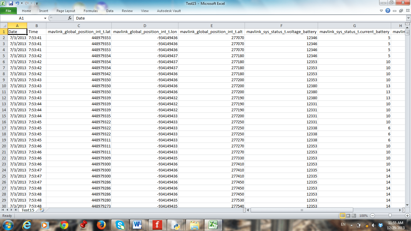Select column F header
Viewport: 411px width, 231px height.
[x=281, y=26]
